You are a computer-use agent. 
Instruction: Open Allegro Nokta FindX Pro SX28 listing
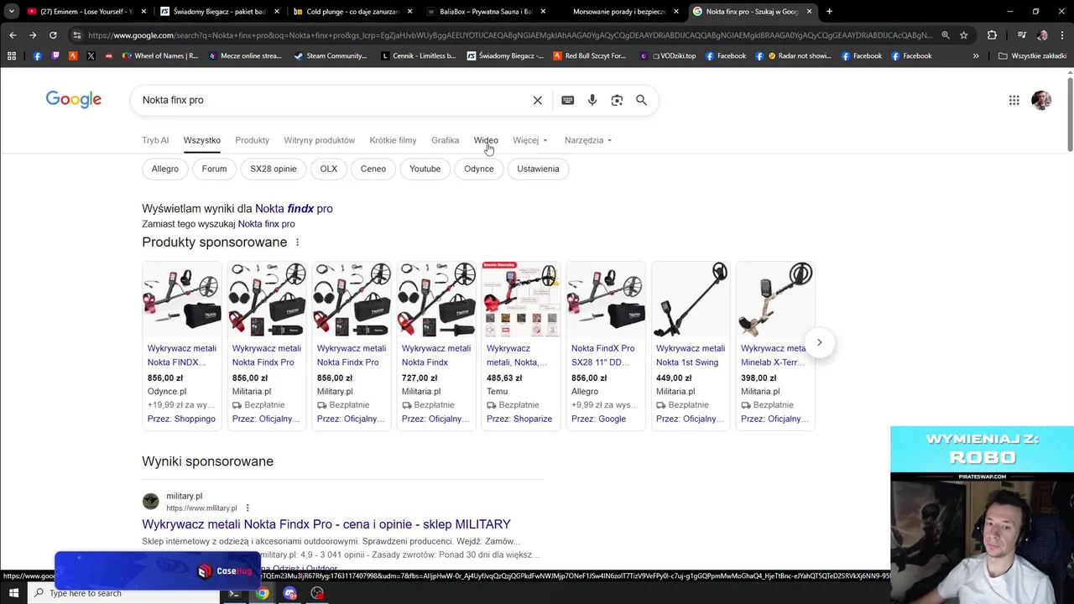tap(602, 355)
